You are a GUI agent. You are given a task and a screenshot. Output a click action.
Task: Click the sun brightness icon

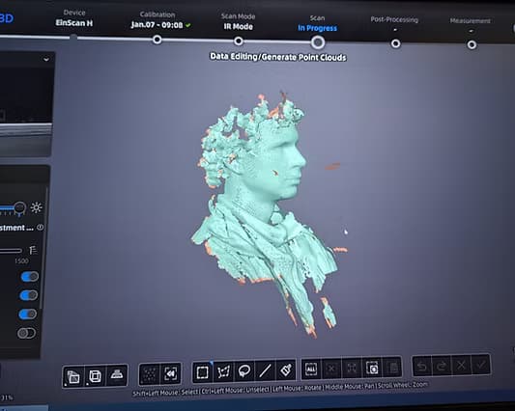click(x=36, y=208)
